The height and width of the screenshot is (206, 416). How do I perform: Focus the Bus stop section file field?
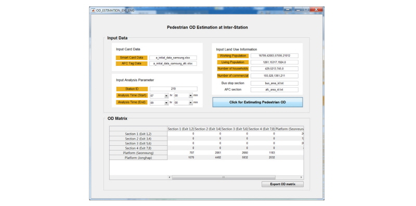[x=275, y=83]
